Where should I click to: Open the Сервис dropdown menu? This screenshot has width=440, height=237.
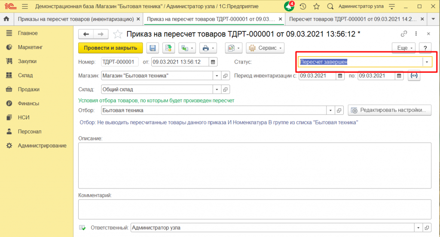[265, 48]
